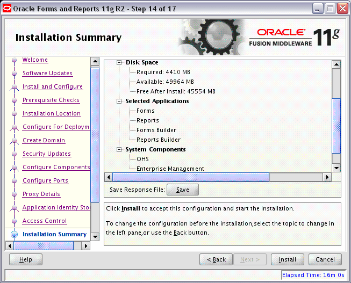Go to the Welcome step

click(x=35, y=60)
